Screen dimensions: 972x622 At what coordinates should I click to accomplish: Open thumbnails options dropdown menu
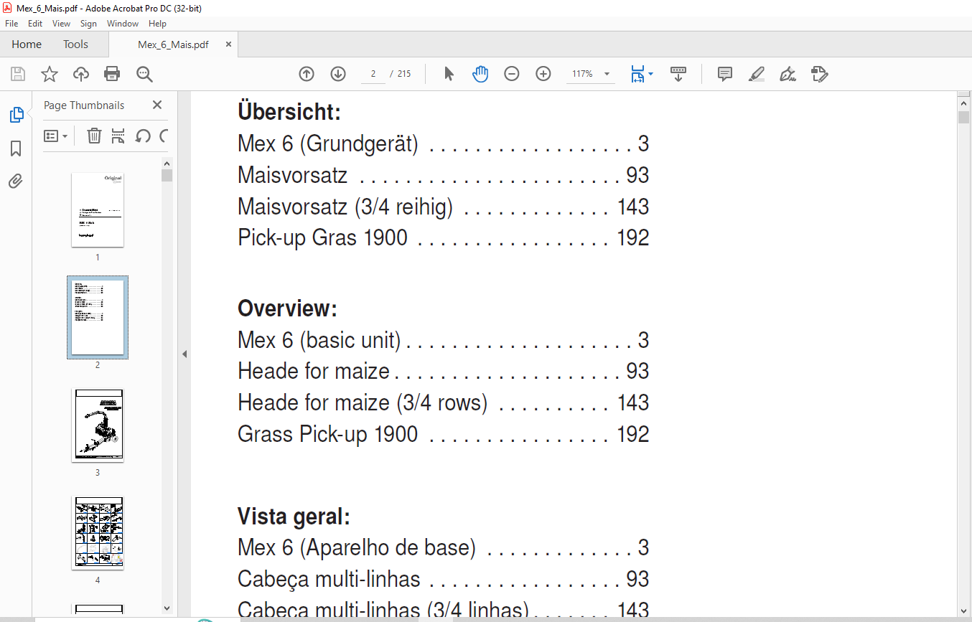56,136
